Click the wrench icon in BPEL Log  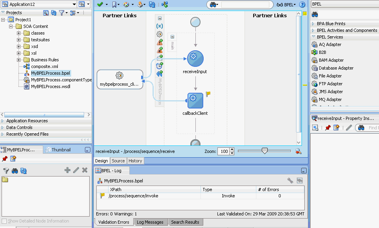point(290,180)
